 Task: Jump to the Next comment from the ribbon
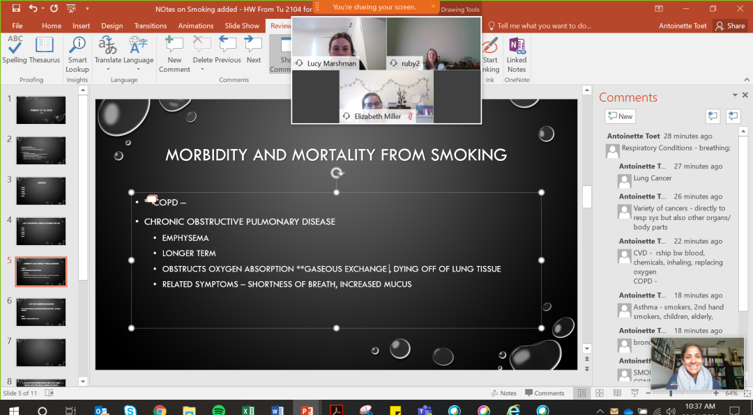(x=254, y=50)
